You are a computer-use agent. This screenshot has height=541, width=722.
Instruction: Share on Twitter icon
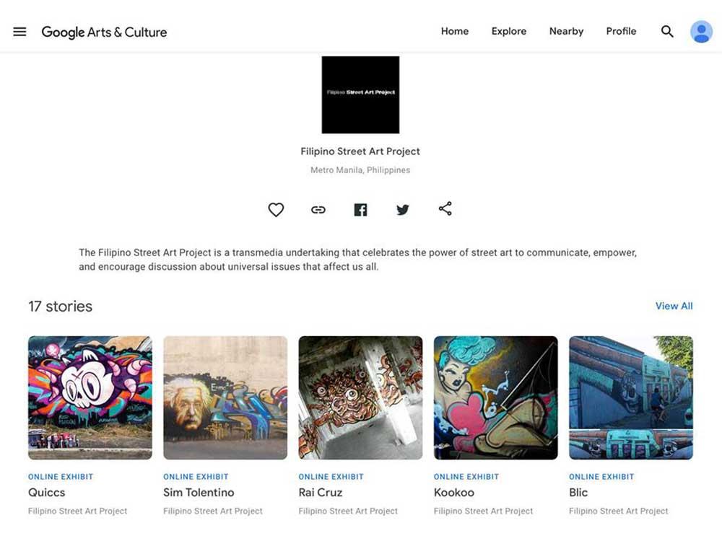pyautogui.click(x=403, y=209)
